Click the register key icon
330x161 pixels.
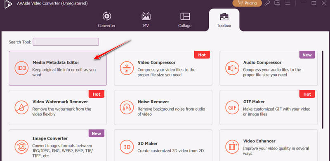pos(267,3)
